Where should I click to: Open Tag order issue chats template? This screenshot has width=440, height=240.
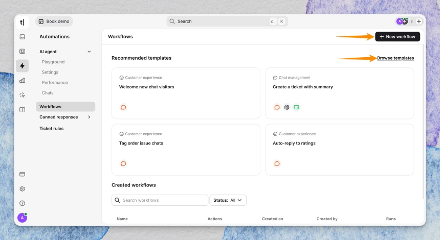coord(186,150)
